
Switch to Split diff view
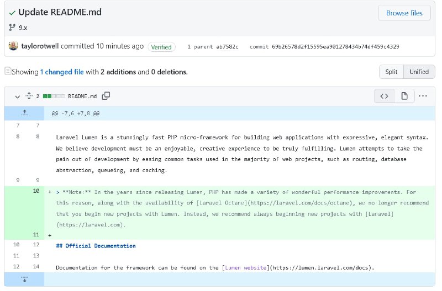[391, 72]
